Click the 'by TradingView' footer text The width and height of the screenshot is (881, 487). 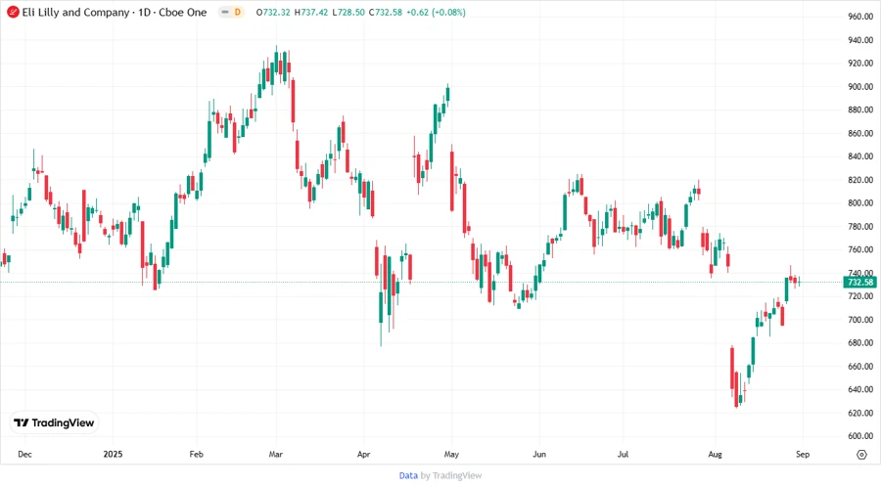pyautogui.click(x=451, y=476)
